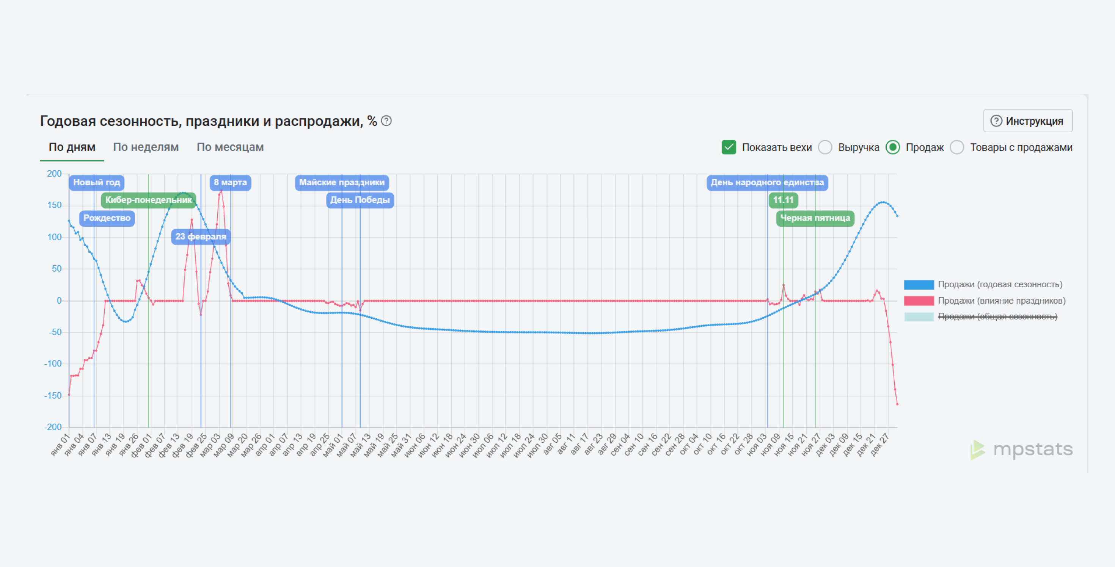Screen dimensions: 1115x567
Task: Open the По дням tab
Action: (72, 147)
